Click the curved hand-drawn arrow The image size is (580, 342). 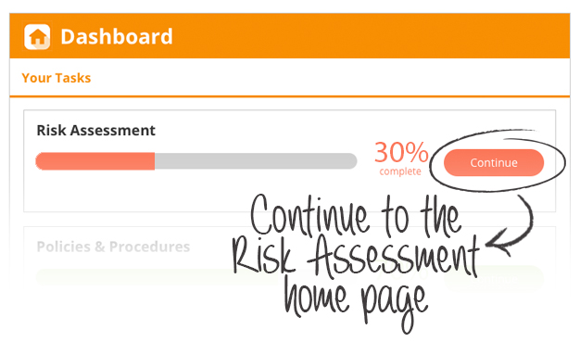tap(511, 226)
